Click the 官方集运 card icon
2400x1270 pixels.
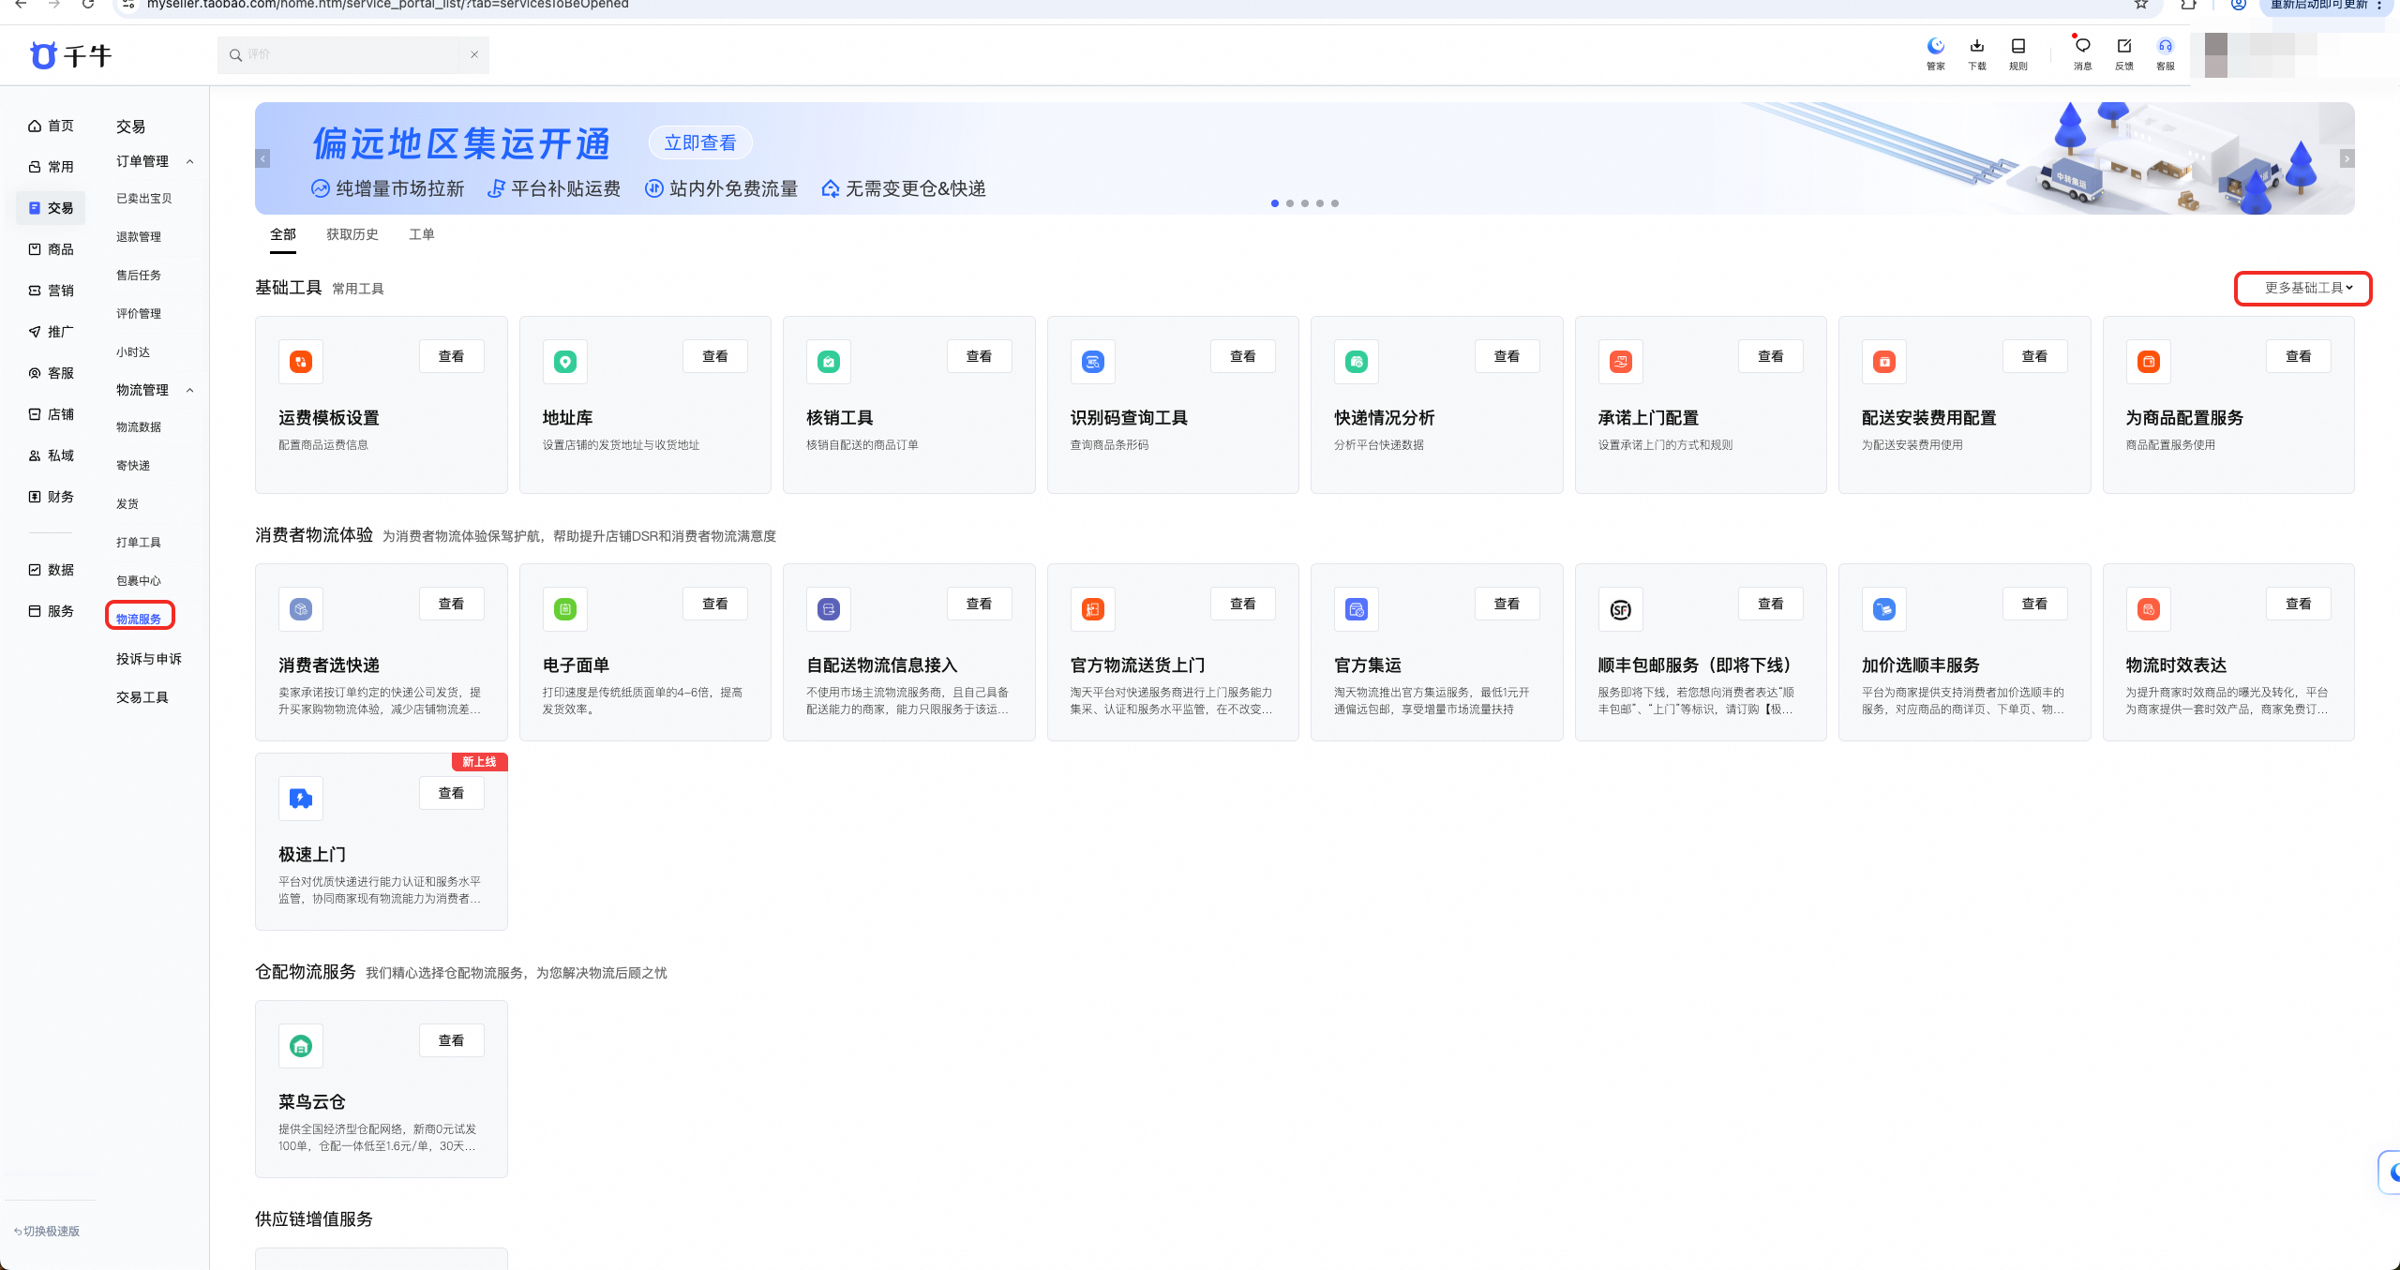pyautogui.click(x=1357, y=609)
